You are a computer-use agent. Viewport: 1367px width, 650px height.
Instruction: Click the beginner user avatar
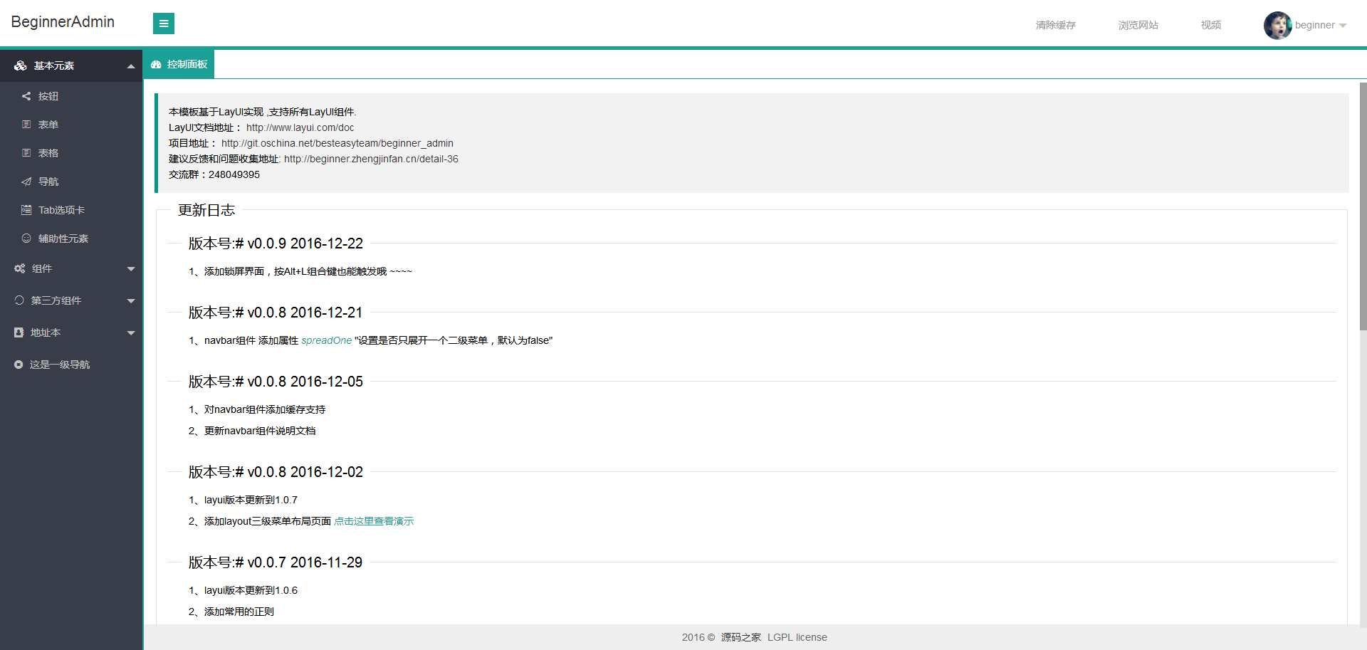tap(1277, 25)
